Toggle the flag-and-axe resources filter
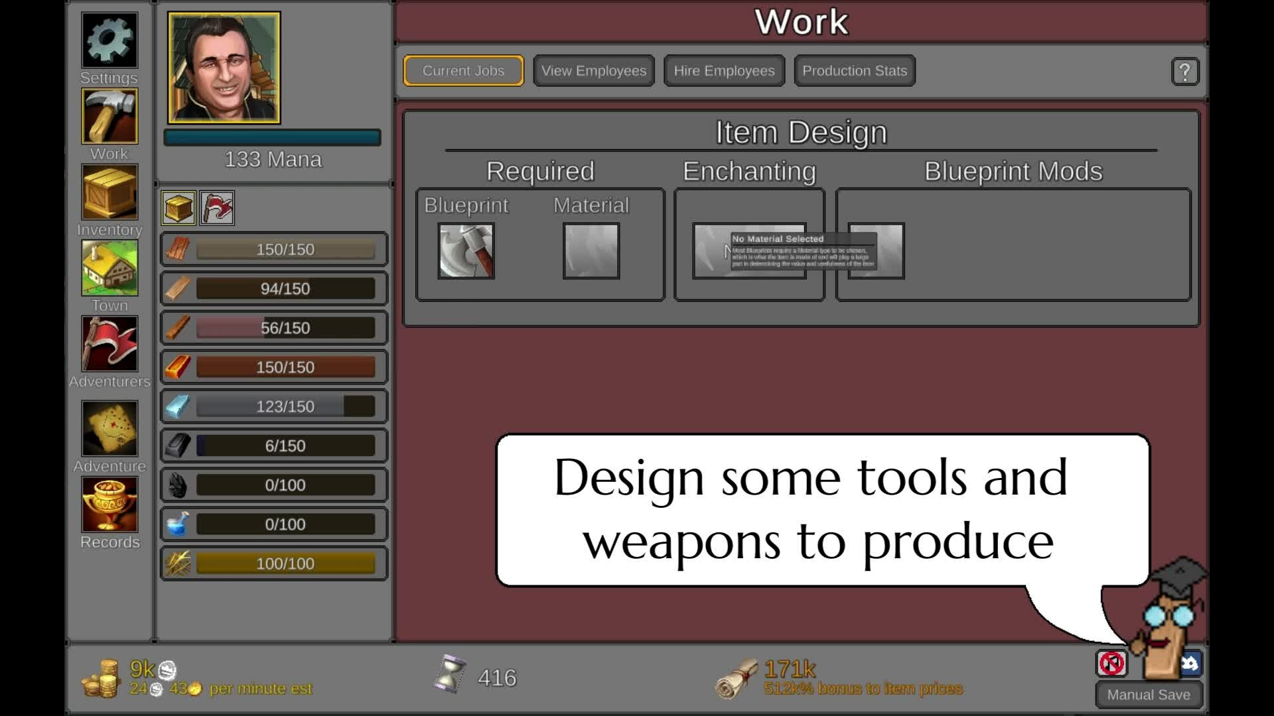This screenshot has height=716, width=1274. [217, 208]
